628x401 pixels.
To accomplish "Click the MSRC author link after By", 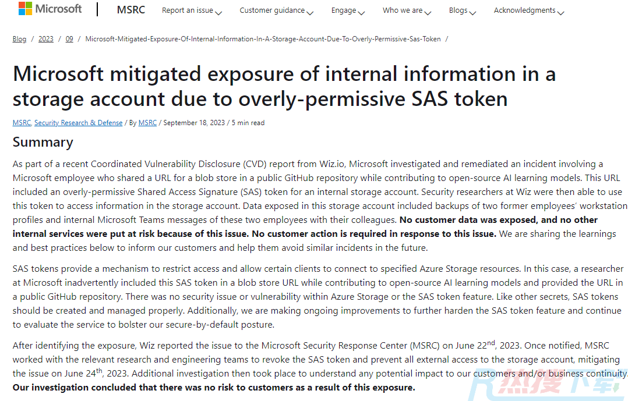I will coord(147,123).
